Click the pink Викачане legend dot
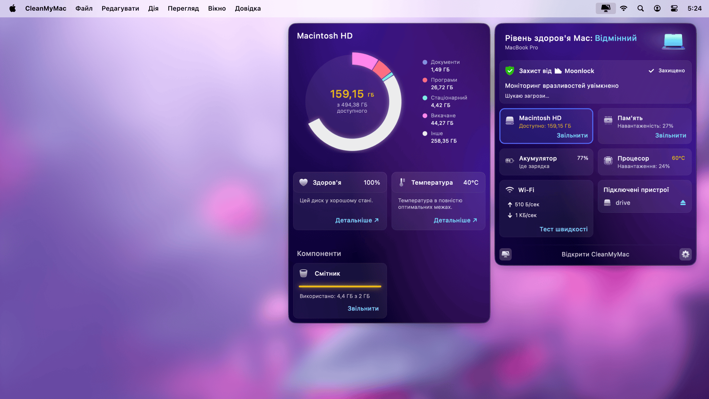The image size is (709, 399). click(425, 116)
